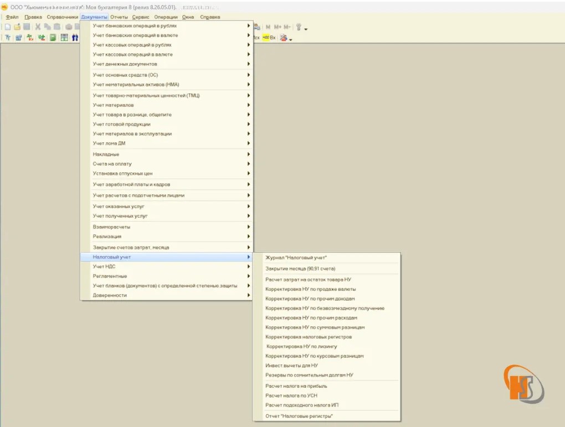The image size is (565, 427).
Task: Select 'Корректировка НУ по прочим доходам'
Action: click(326, 299)
